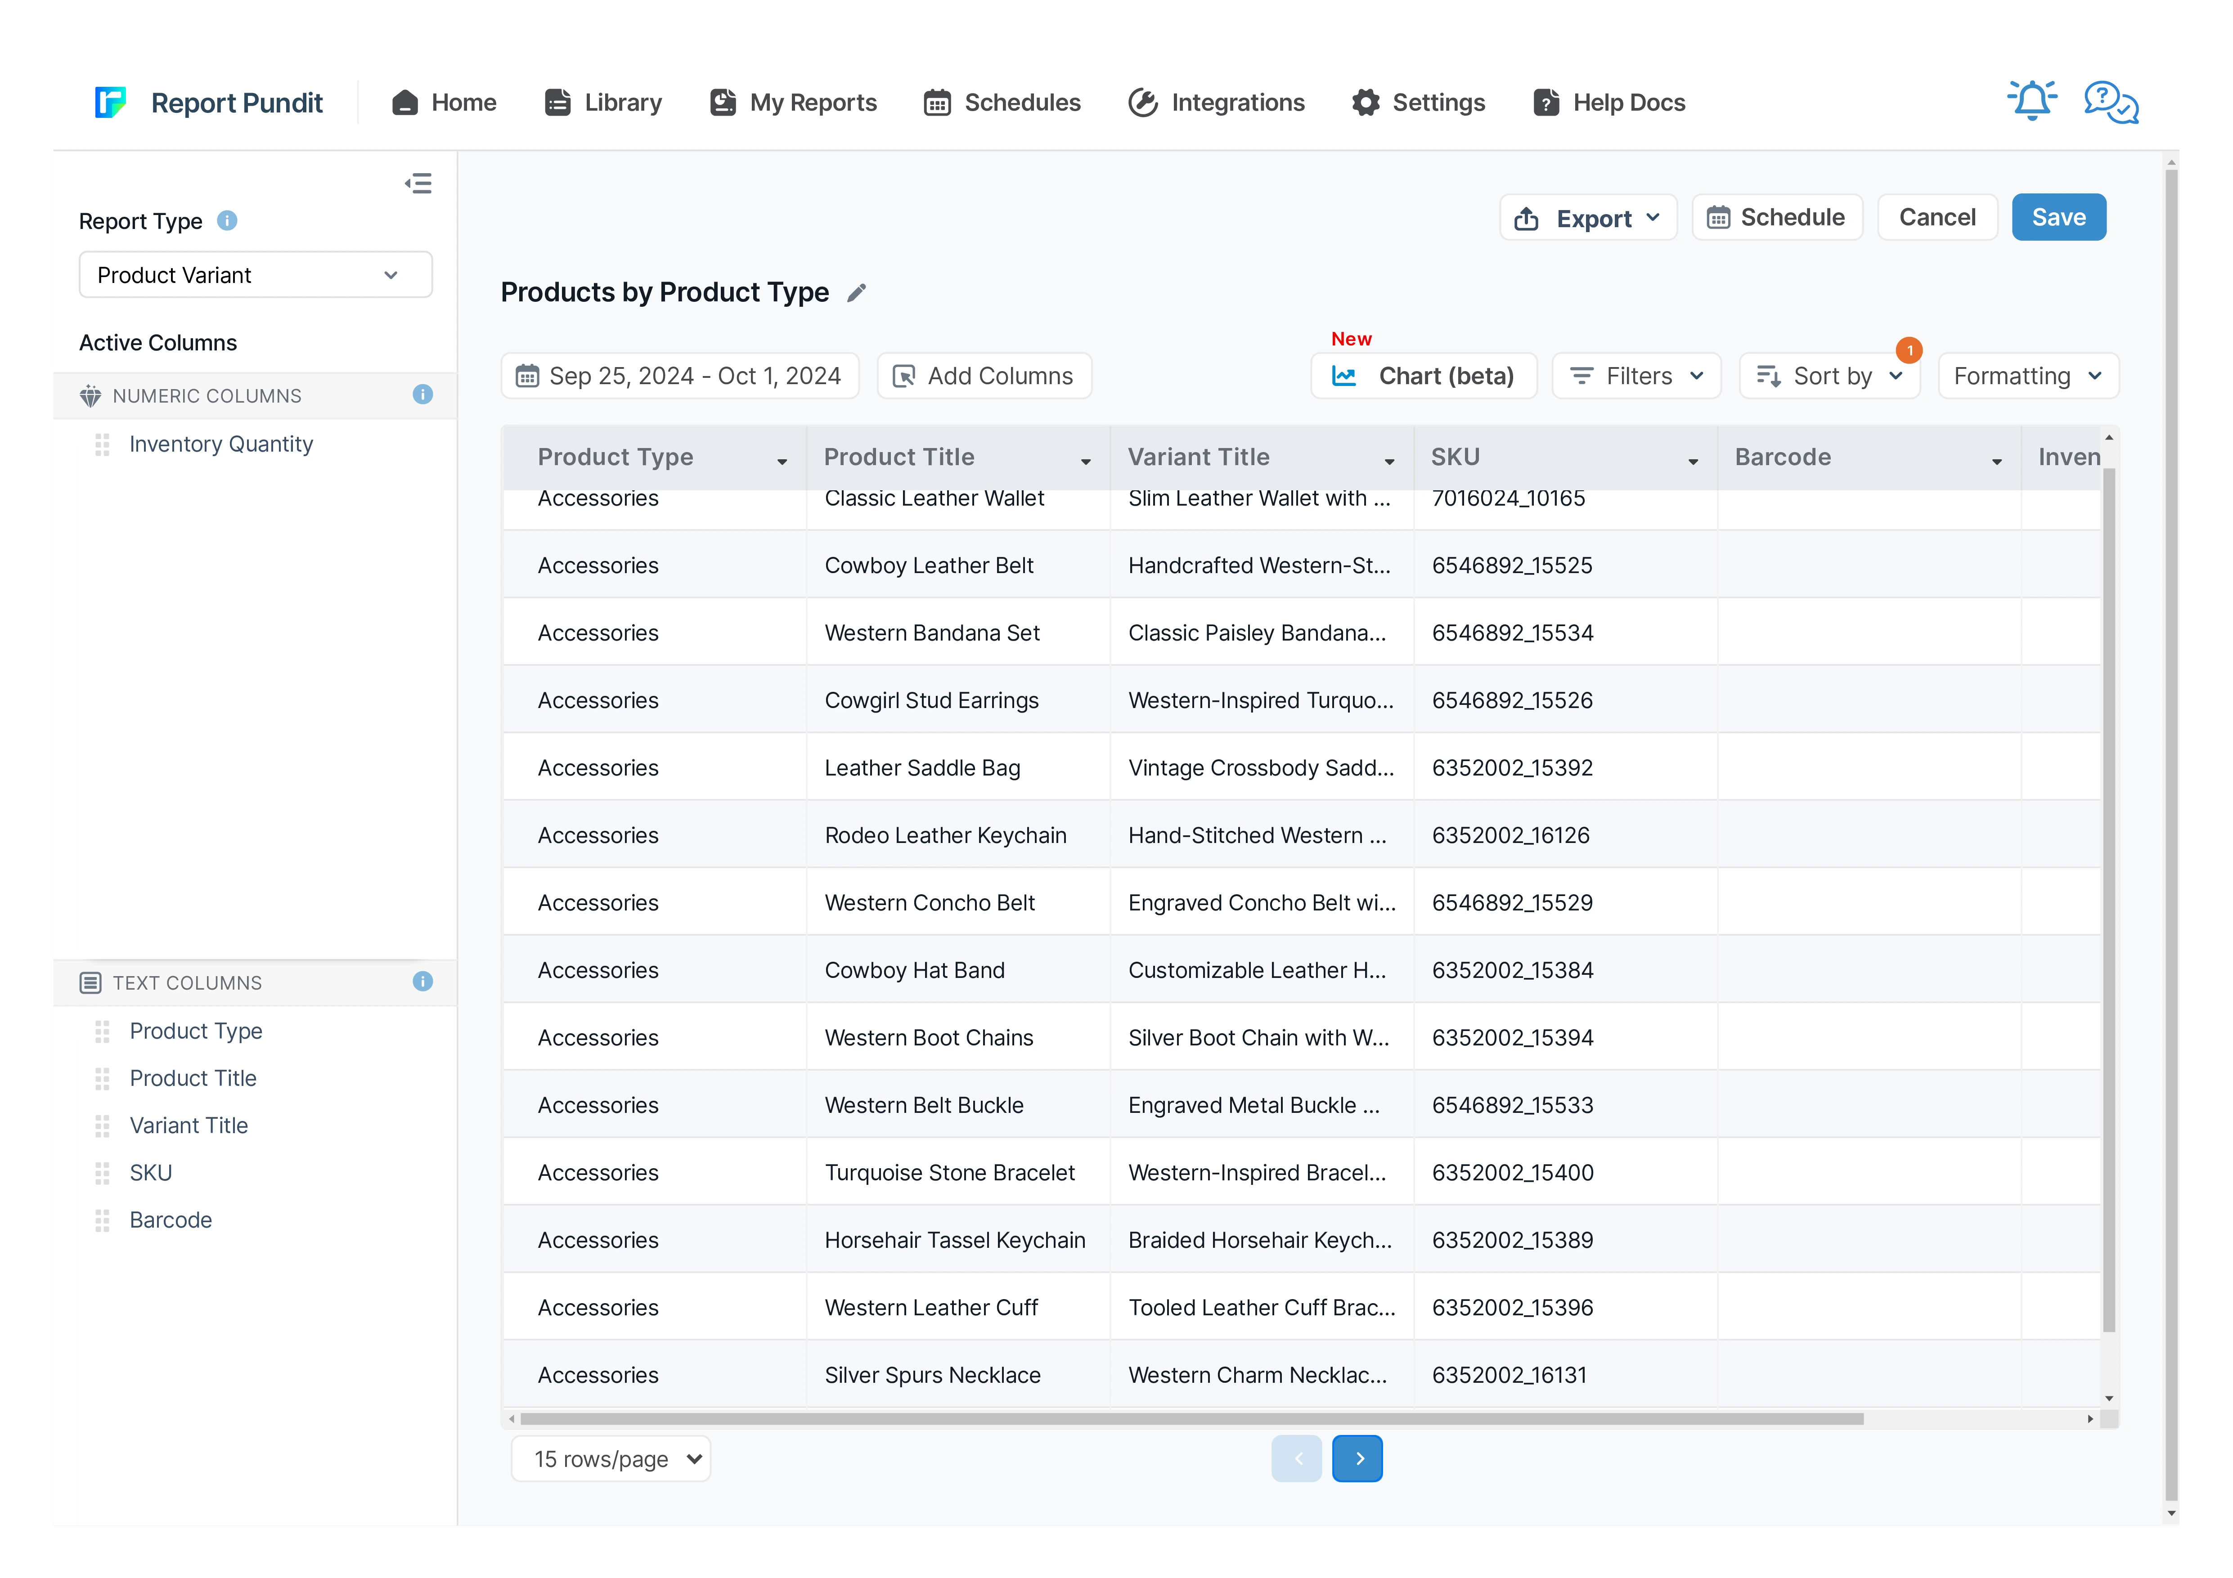Collapse the sidebar using the collapse icon
This screenshot has width=2233, height=1578.
[x=418, y=184]
